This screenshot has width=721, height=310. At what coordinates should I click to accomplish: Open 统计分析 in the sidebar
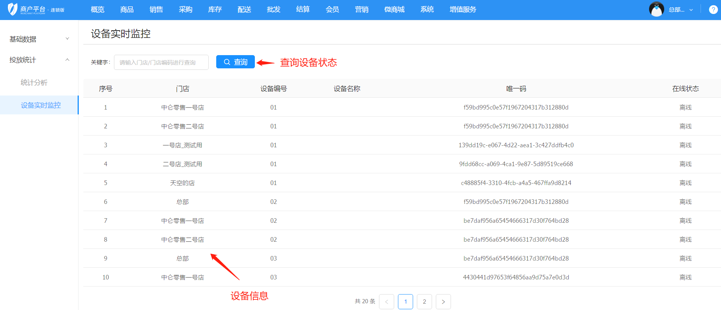(x=34, y=82)
